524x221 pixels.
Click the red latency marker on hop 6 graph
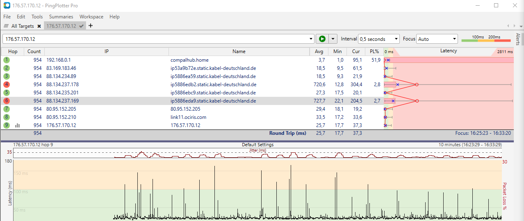417,101
